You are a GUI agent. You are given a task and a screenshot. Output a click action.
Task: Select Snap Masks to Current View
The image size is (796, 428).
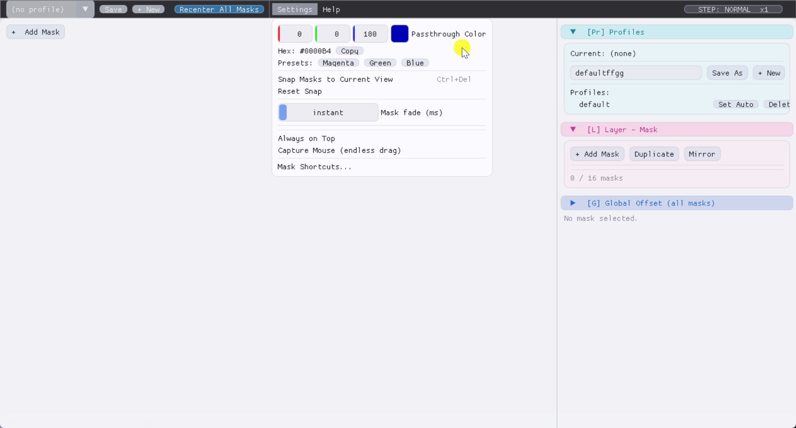pyautogui.click(x=336, y=79)
